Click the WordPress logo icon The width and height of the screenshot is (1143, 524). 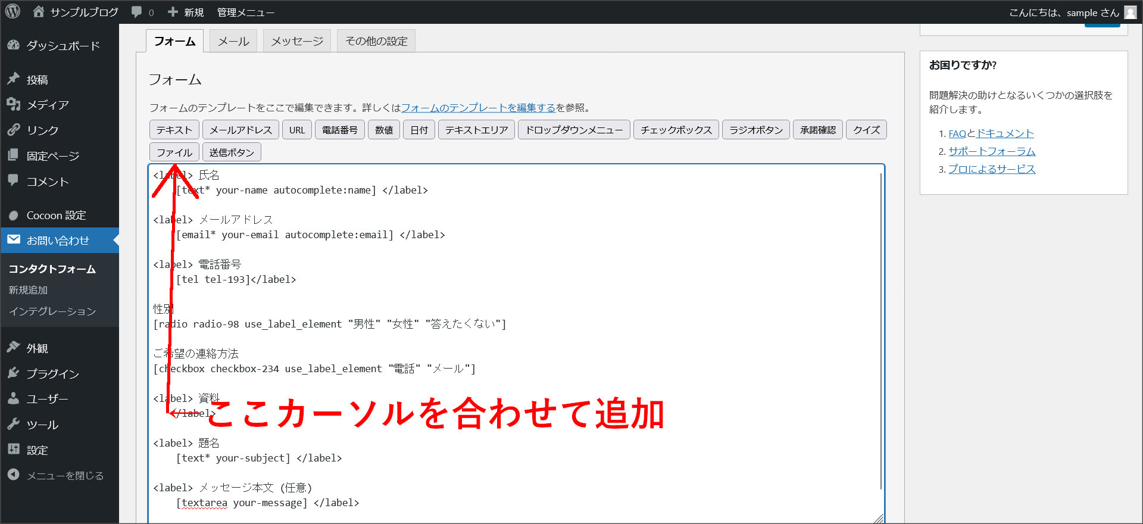13,12
